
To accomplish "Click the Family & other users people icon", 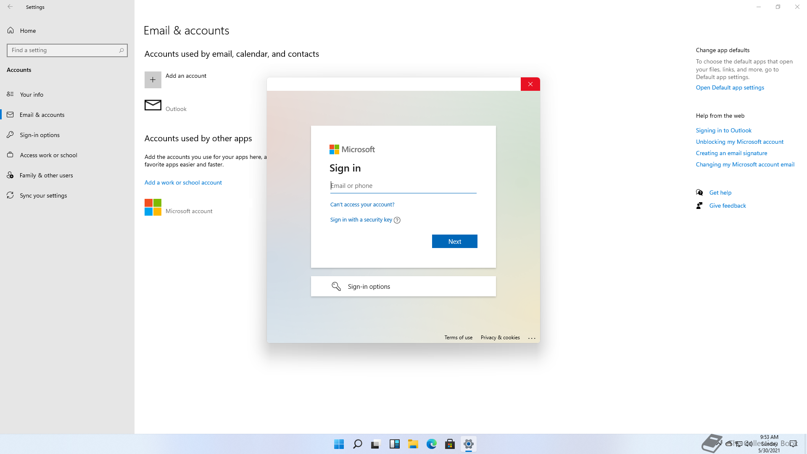I will click(11, 175).
